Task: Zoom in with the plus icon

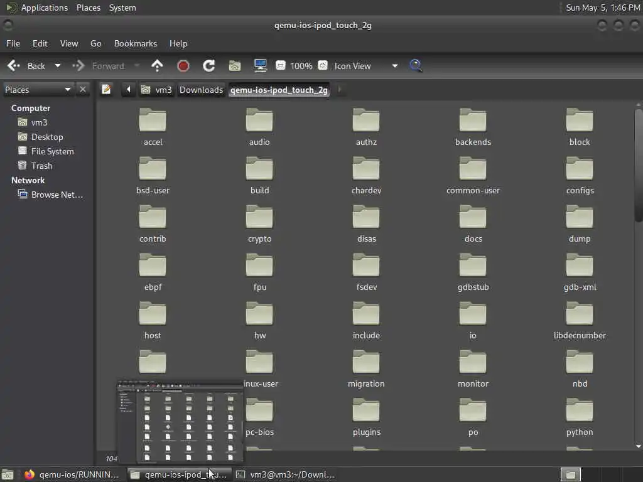Action: pyautogui.click(x=323, y=65)
